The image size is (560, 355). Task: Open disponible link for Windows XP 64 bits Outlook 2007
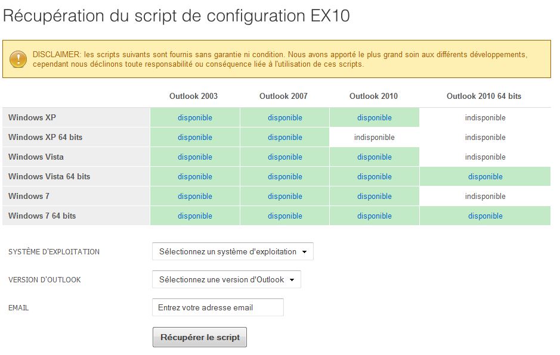pyautogui.click(x=284, y=137)
